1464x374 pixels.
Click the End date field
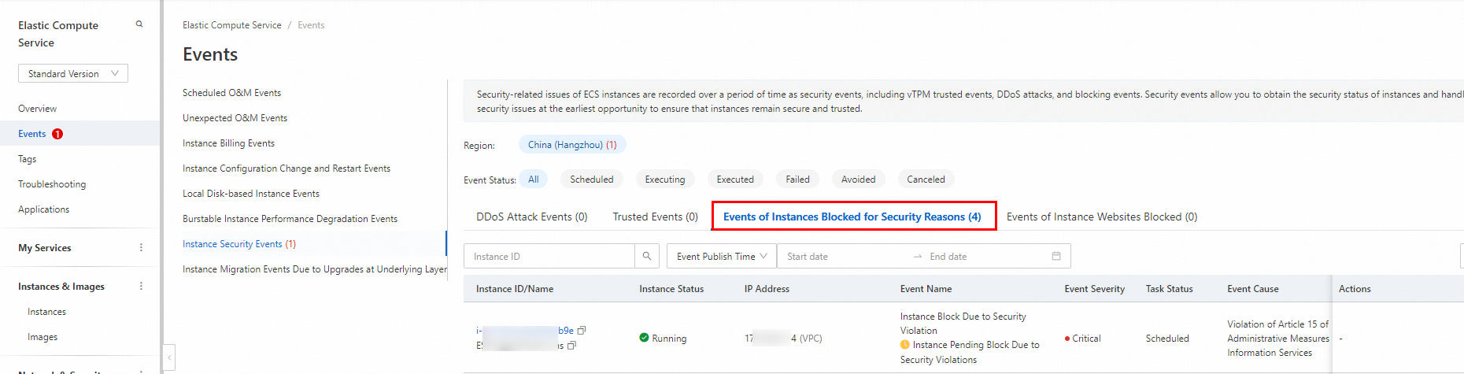984,257
